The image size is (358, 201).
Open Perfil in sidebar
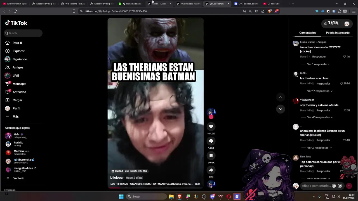16,108
